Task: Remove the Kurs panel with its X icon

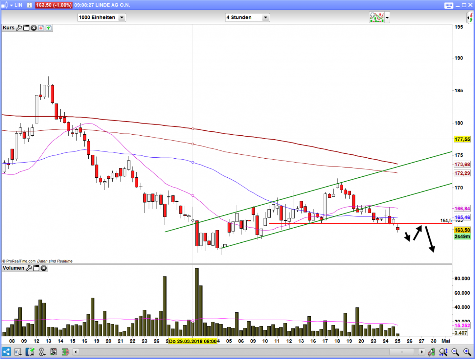Action: (x=34, y=28)
